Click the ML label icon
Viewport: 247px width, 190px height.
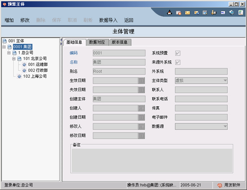(223, 12)
